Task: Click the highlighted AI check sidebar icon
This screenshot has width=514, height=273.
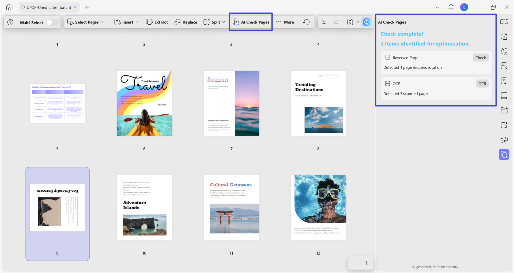Action: click(504, 154)
